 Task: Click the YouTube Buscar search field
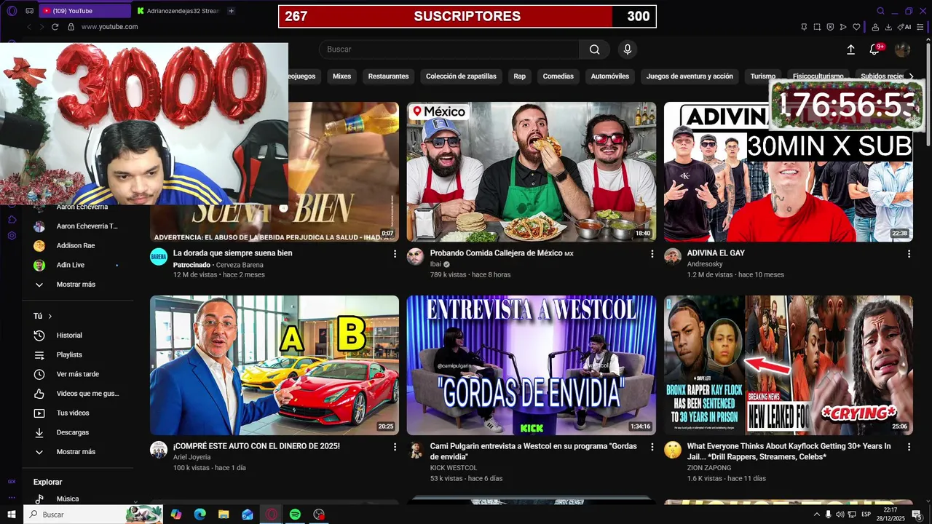(449, 49)
